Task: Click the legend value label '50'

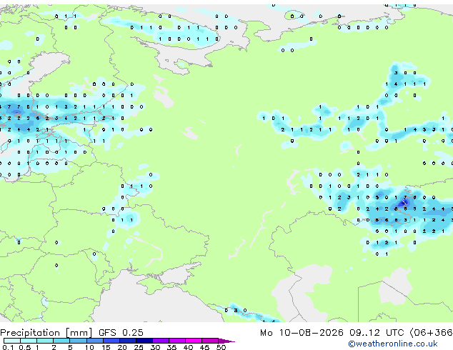Action: 221,347
